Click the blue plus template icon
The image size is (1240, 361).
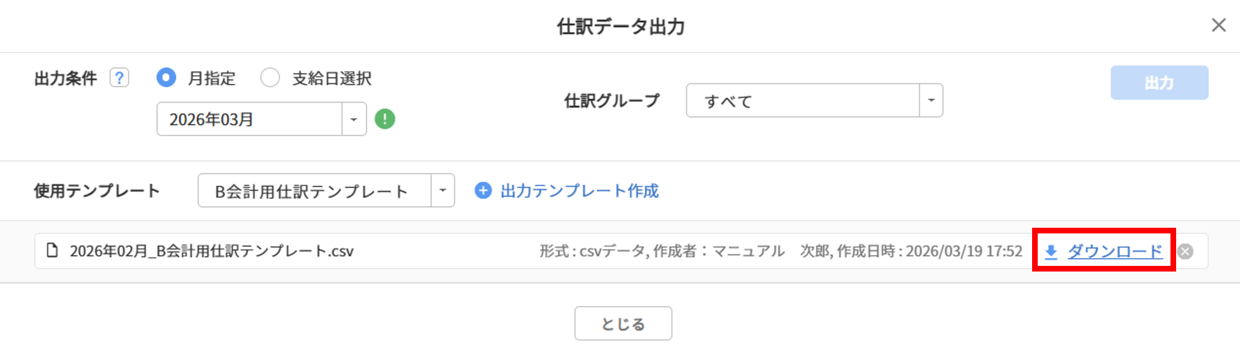pyautogui.click(x=483, y=191)
